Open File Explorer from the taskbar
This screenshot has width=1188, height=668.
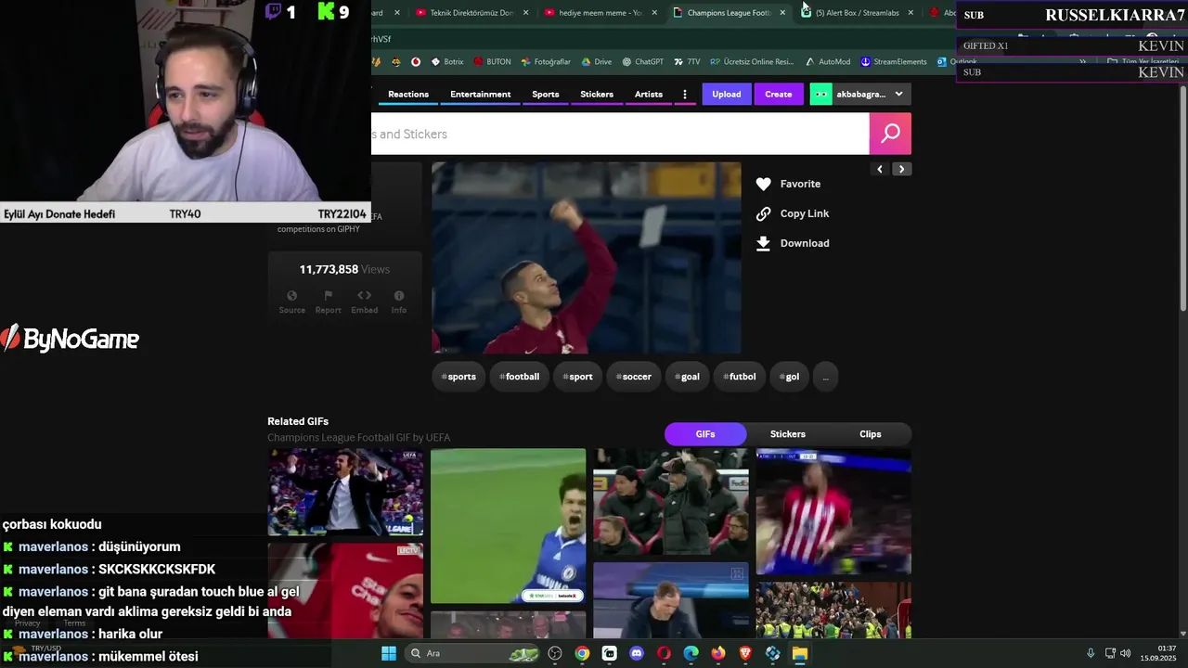coord(800,653)
